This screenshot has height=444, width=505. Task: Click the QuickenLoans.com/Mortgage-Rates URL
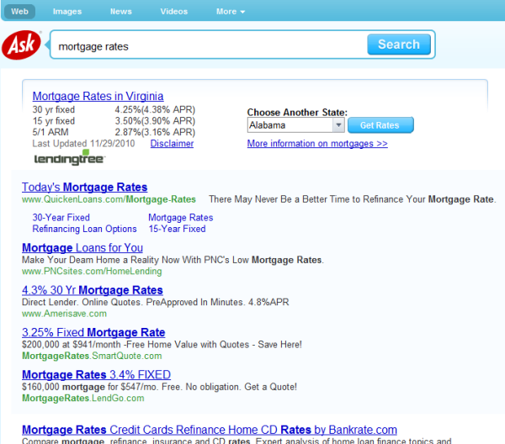(x=109, y=199)
